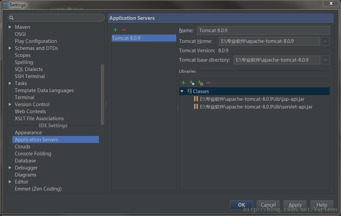The width and height of the screenshot is (341, 216).
Task: Select Application Servers in settings tree
Action: 56,140
